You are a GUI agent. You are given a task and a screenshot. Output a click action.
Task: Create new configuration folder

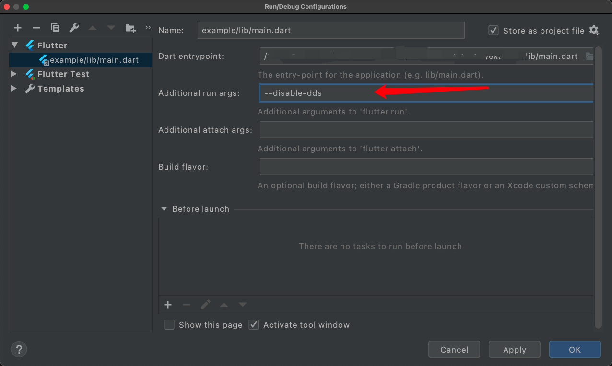[x=130, y=28]
